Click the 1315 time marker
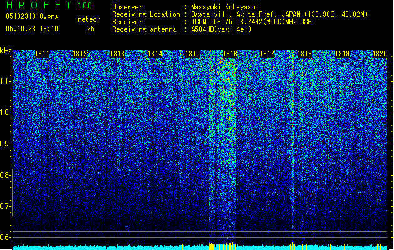Image resolution: width=394 pixels, height=250 pixels. click(x=192, y=54)
